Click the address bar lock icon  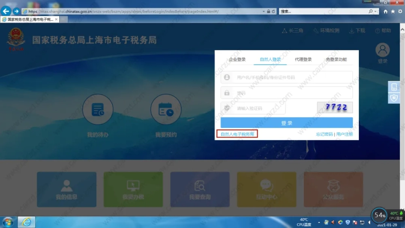tap(269, 11)
